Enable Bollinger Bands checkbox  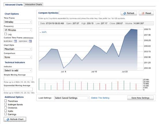coord(5,104)
